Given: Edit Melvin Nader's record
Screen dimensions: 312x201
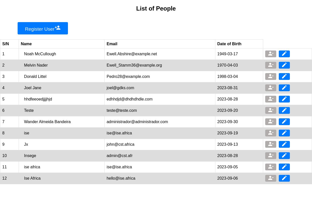Looking at the screenshot, I should point(284,65).
